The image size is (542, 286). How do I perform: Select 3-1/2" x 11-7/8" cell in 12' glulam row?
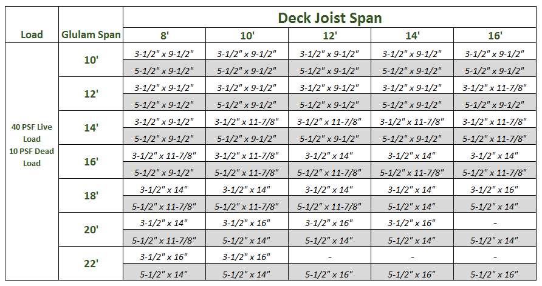tap(495, 87)
